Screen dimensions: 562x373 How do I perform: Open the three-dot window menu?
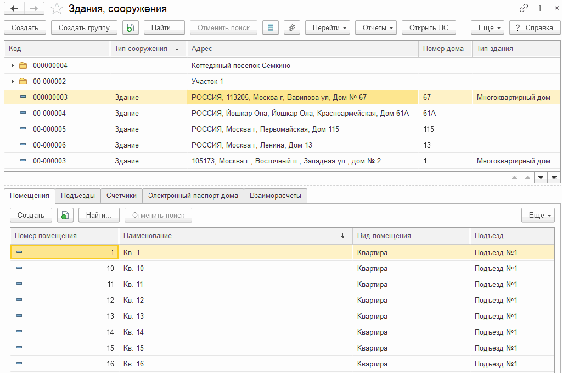[540, 8]
